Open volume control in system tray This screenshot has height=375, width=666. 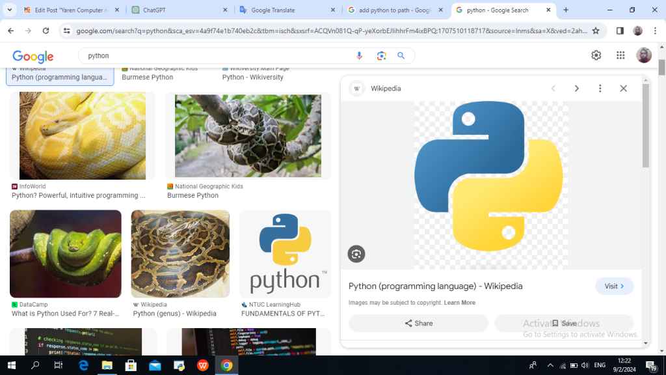tap(585, 365)
